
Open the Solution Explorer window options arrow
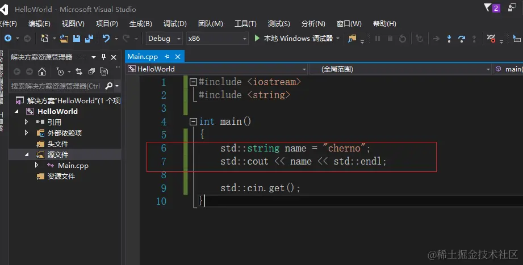94,57
